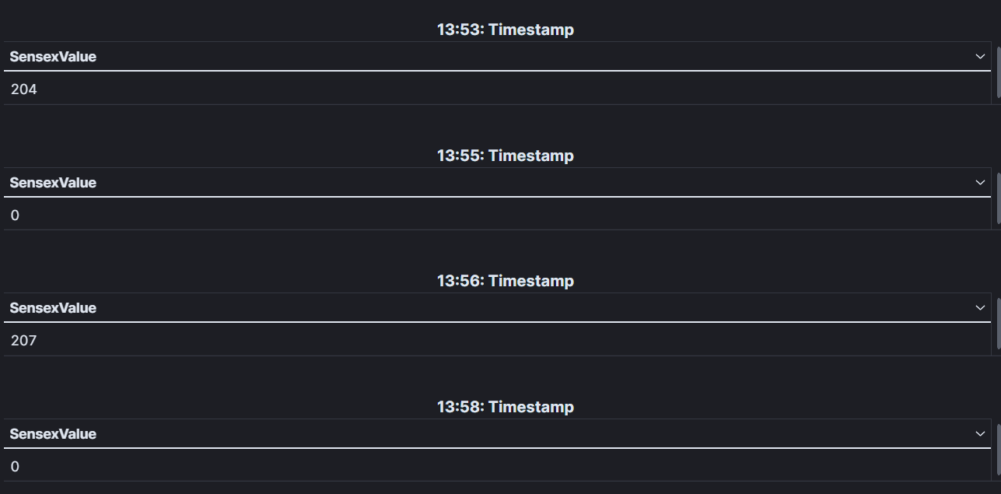Screen dimensions: 1001x494
Task: Click the 13:53: Timestamp panel title
Action: click(506, 30)
